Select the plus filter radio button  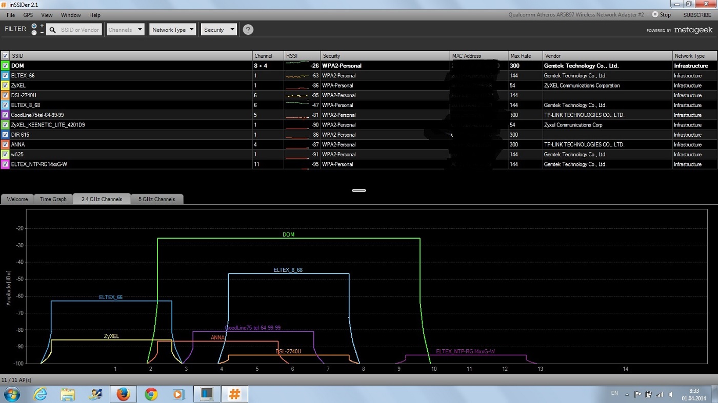point(34,26)
